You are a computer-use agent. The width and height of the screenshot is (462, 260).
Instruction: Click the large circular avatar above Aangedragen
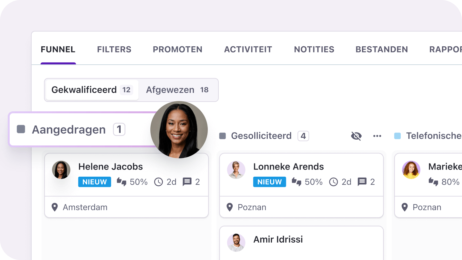click(179, 130)
